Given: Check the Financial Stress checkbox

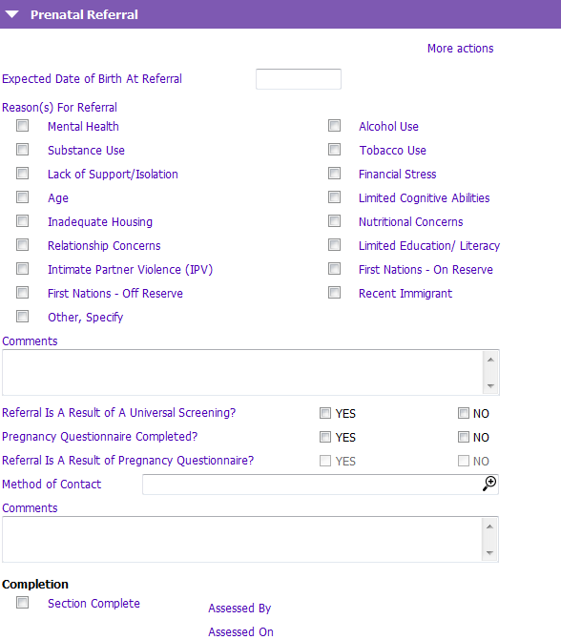Looking at the screenshot, I should [334, 174].
